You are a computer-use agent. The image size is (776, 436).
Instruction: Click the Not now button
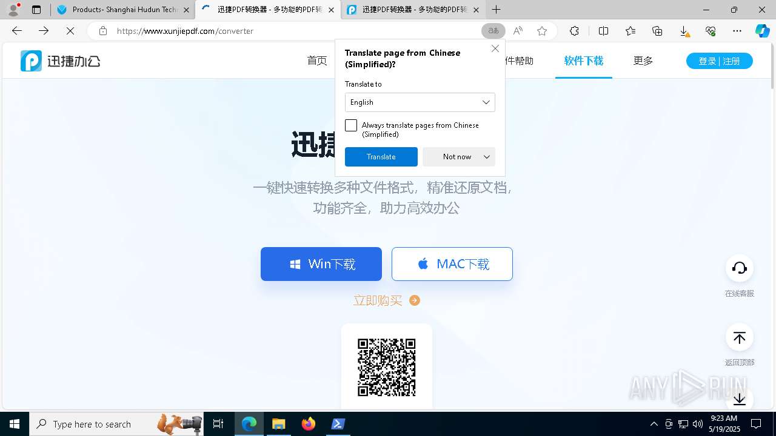point(457,157)
